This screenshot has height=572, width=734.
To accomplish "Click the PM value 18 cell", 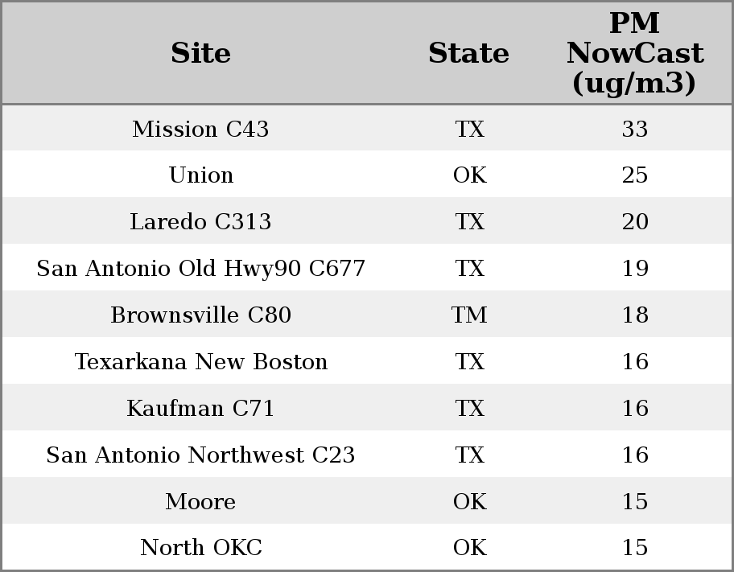I will pos(634,315).
